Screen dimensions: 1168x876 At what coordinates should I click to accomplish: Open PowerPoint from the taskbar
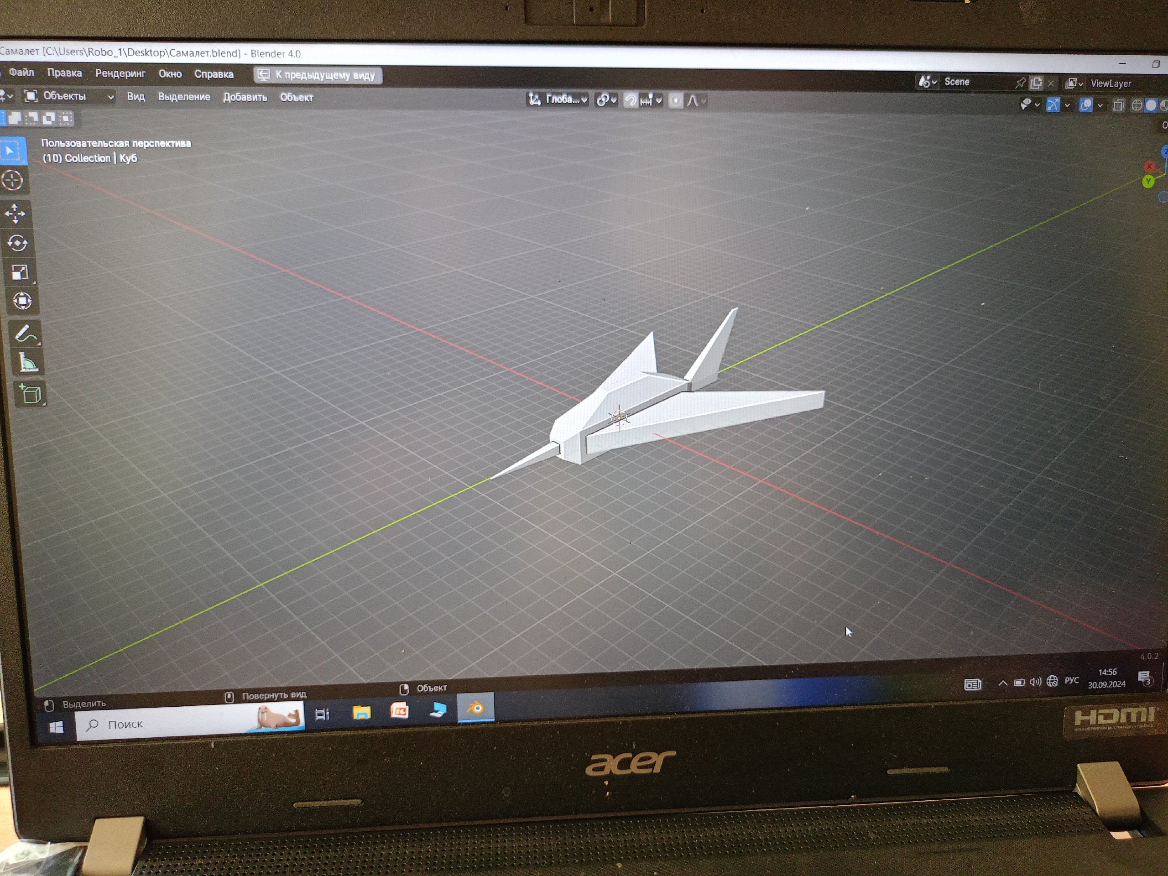[399, 711]
